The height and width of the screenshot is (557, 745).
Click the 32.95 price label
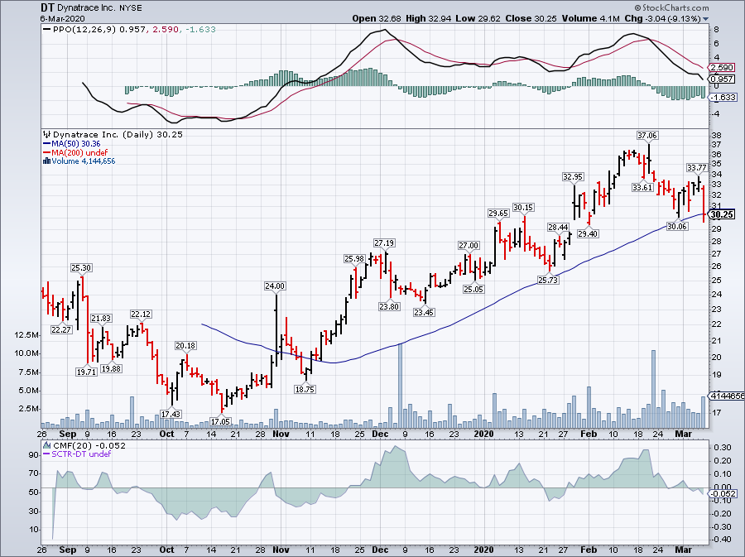[573, 176]
